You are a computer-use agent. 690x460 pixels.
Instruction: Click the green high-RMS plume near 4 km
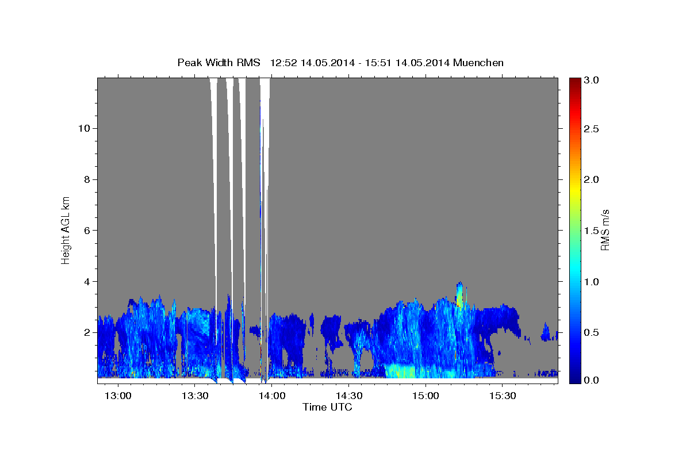[x=459, y=294]
